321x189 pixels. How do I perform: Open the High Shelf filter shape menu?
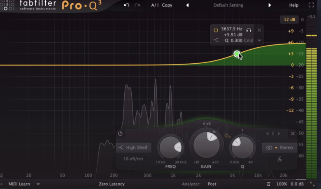(133, 148)
